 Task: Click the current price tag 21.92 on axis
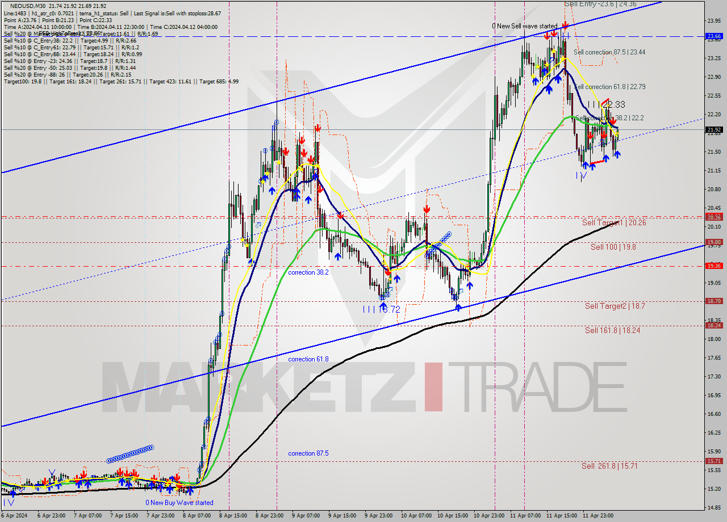click(714, 130)
